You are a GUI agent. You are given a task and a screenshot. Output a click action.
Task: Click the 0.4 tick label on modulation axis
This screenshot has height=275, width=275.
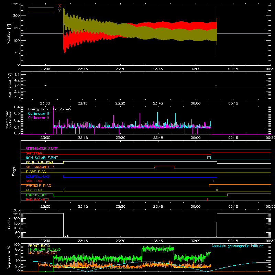coord(17,107)
